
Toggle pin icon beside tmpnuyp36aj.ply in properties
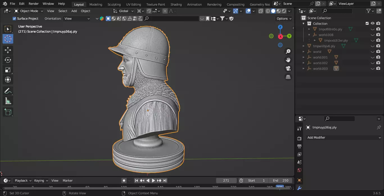[379, 127]
